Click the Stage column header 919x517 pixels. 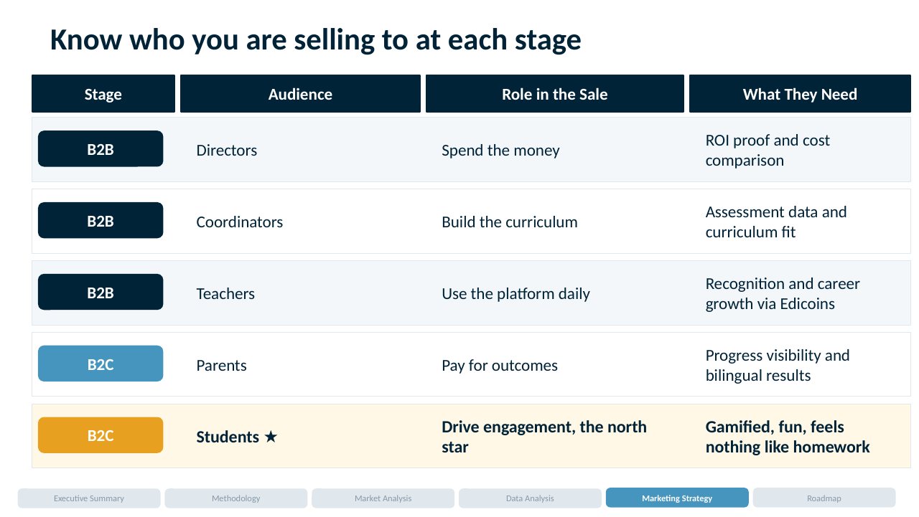[103, 94]
